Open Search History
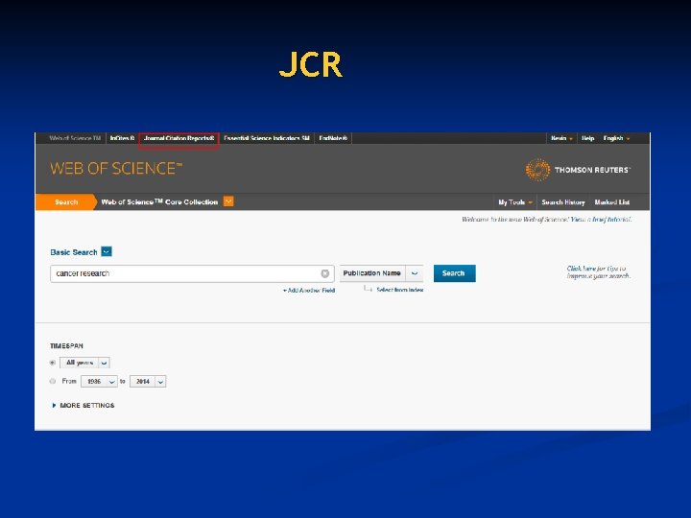 pyautogui.click(x=562, y=202)
